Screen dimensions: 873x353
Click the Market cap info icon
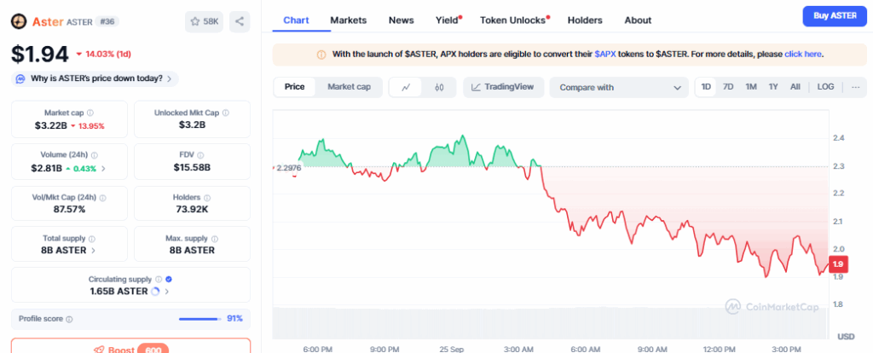[90, 113]
